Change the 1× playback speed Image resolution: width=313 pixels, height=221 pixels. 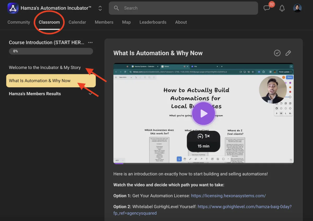pyautogui.click(x=203, y=136)
